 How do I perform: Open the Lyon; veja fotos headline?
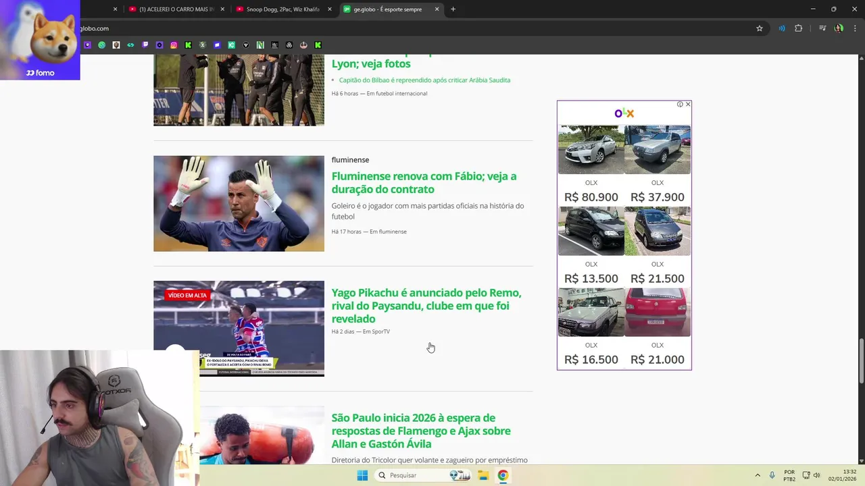[371, 63]
